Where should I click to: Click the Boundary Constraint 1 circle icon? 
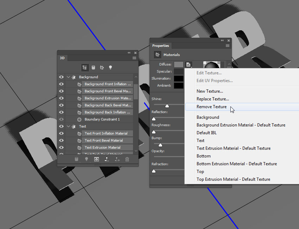coord(79,119)
